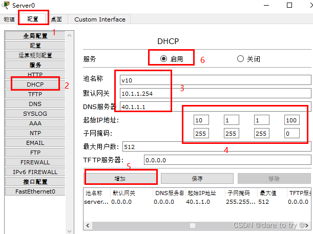The width and height of the screenshot is (313, 234).
Task: Click the 子网掩码 column header in table
Action: point(241,193)
